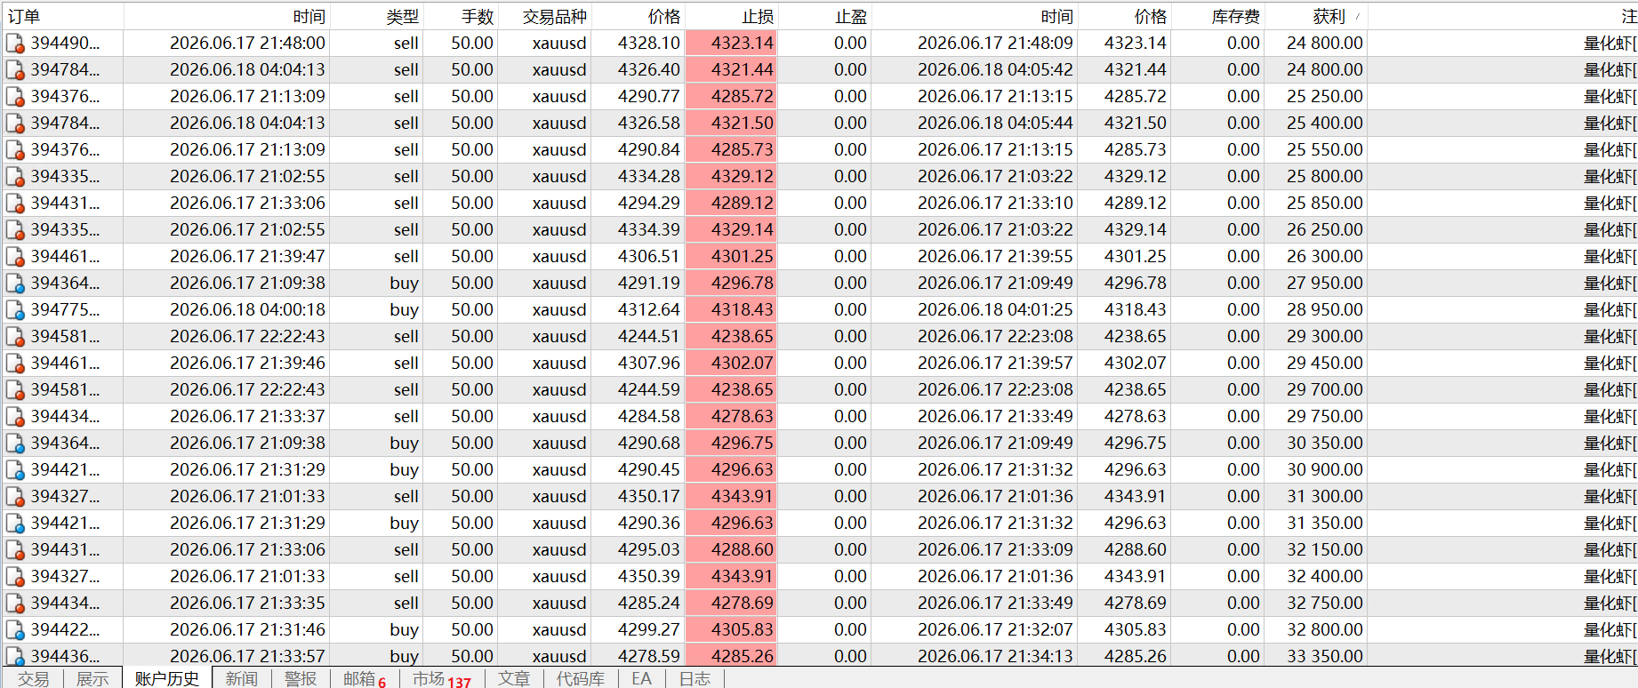Select order icon for row priced 4326.58
1638x688 pixels.
click(x=15, y=124)
